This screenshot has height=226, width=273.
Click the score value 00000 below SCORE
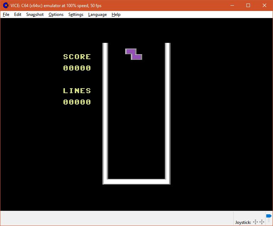click(x=77, y=68)
